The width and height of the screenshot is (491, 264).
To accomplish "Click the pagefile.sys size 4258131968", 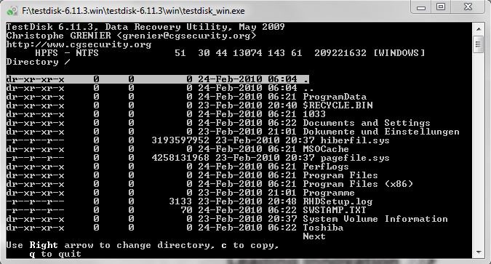I will (x=180, y=158).
